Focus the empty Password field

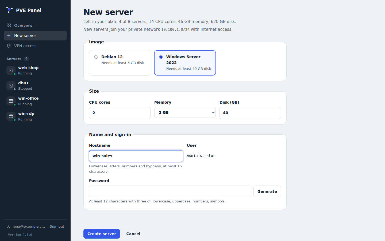point(170,191)
